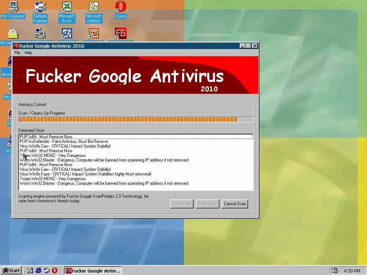The height and width of the screenshot is (275, 367).
Task: Select the My Documents folder icon
Action: (x=13, y=34)
